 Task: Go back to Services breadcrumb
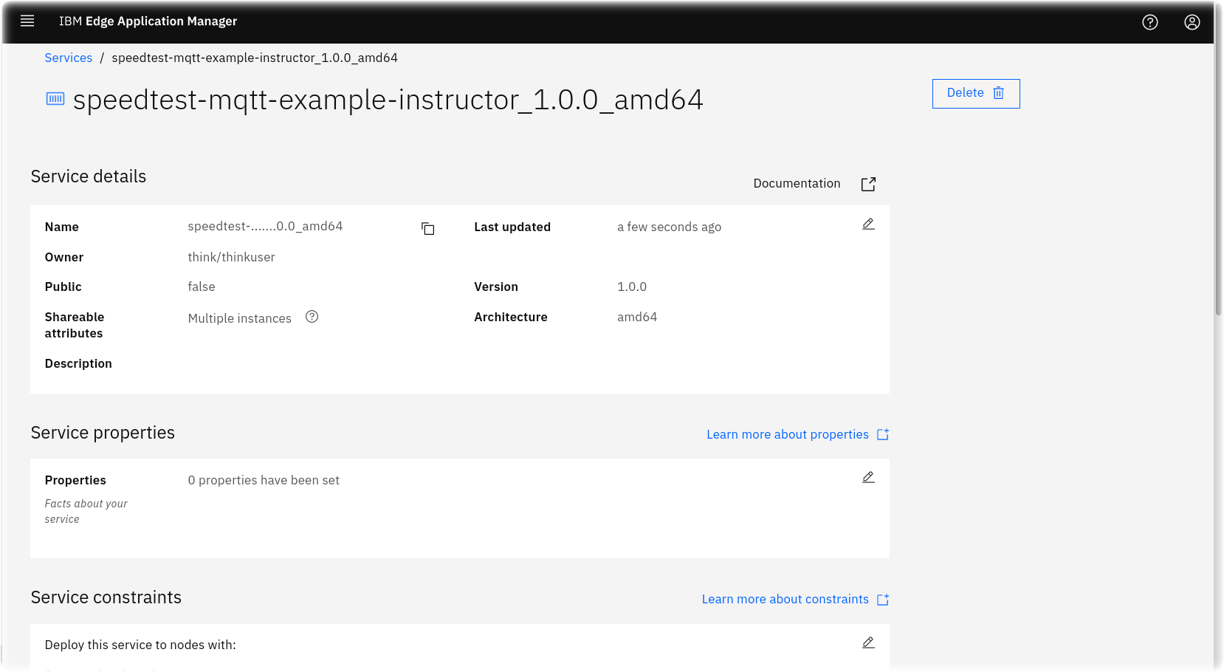point(69,58)
